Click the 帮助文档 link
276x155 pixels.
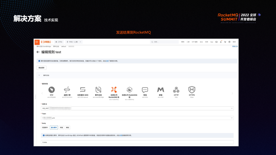click(235, 46)
